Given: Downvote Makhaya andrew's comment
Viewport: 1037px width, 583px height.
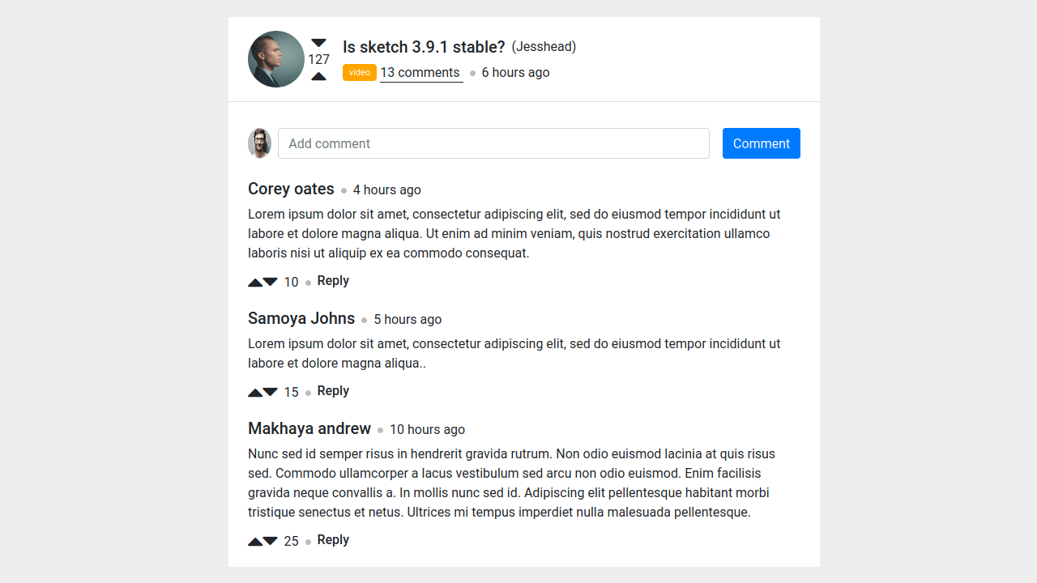Looking at the screenshot, I should tap(269, 541).
